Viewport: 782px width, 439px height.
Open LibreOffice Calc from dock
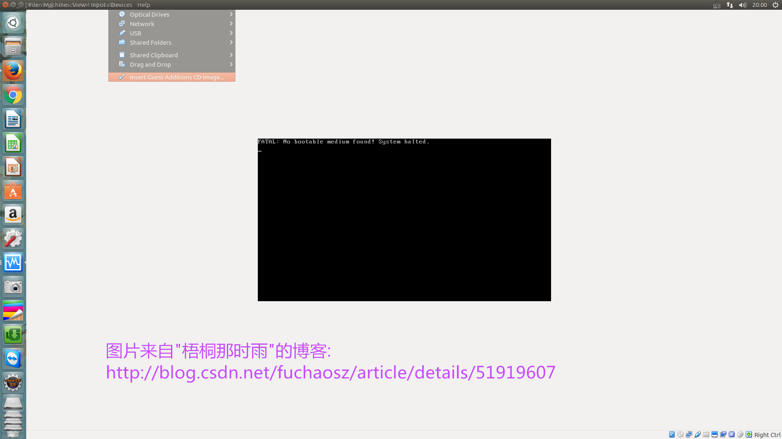(13, 143)
